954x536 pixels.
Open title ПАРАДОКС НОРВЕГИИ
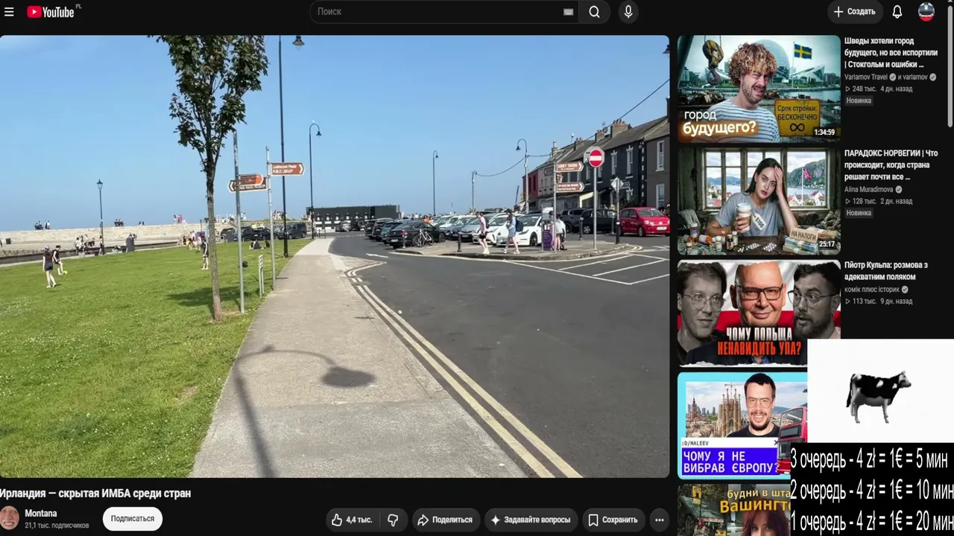click(891, 165)
